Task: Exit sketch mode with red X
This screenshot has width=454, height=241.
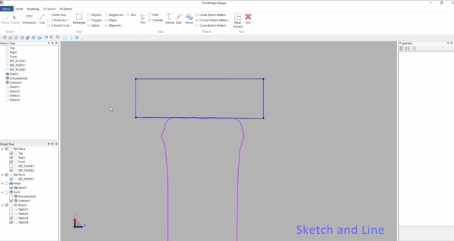Action: [248, 19]
